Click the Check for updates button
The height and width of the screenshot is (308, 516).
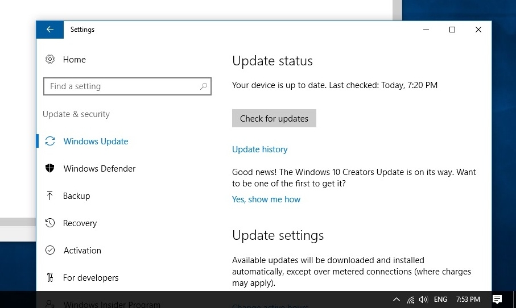pos(274,118)
